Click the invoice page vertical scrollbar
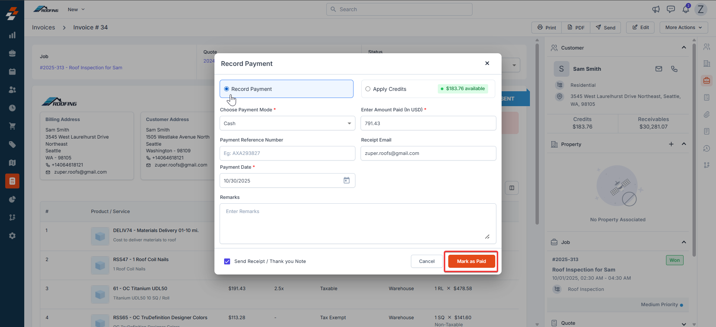Image resolution: width=716 pixels, height=327 pixels. tap(537, 134)
